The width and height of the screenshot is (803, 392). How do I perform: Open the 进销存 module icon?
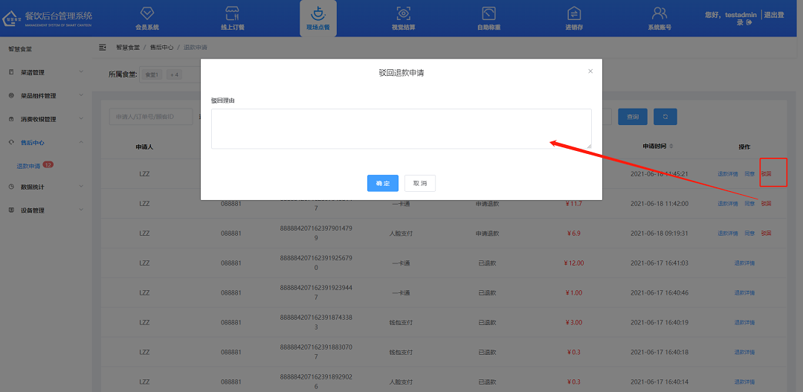(574, 14)
